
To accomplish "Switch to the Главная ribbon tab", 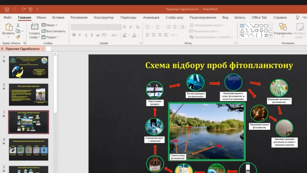I will [24, 17].
